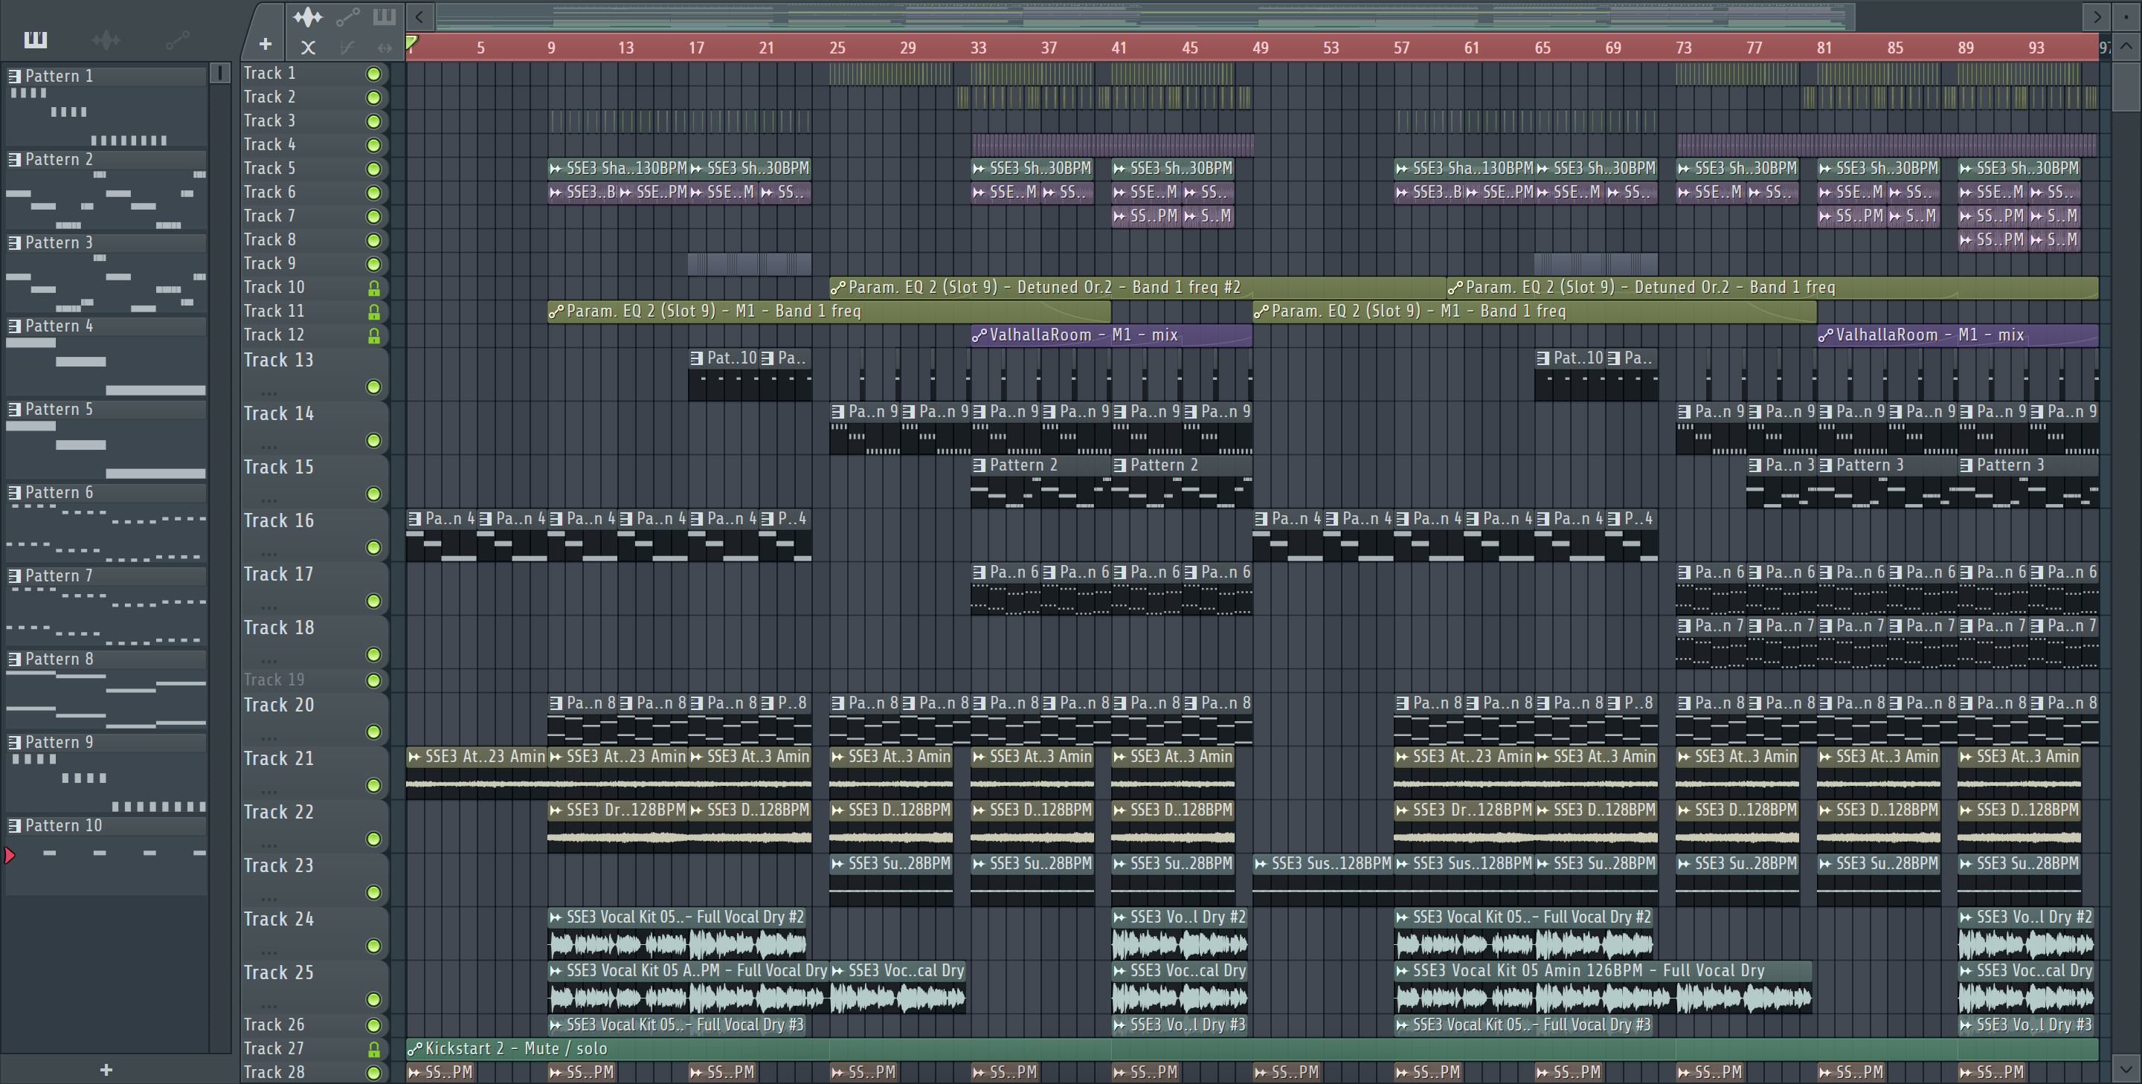This screenshot has width=2142, height=1084.
Task: Click the timeline scroll-left arrow
Action: (419, 16)
